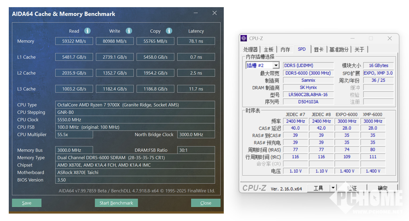Click the Save button in AIDA64
Viewport: 409px width, 221px height.
click(27, 203)
